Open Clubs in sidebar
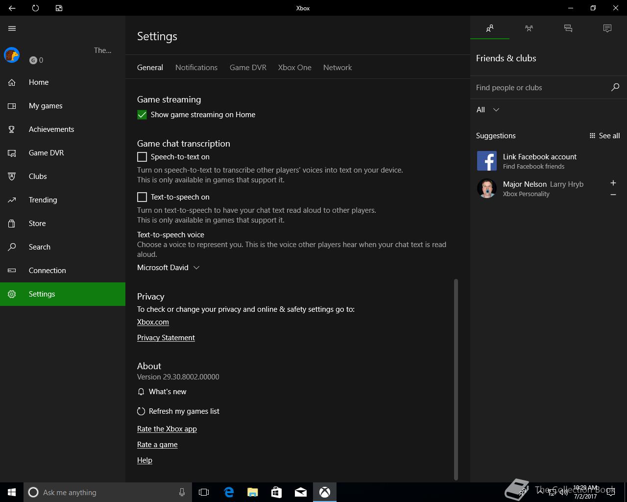627x502 pixels. (x=63, y=176)
